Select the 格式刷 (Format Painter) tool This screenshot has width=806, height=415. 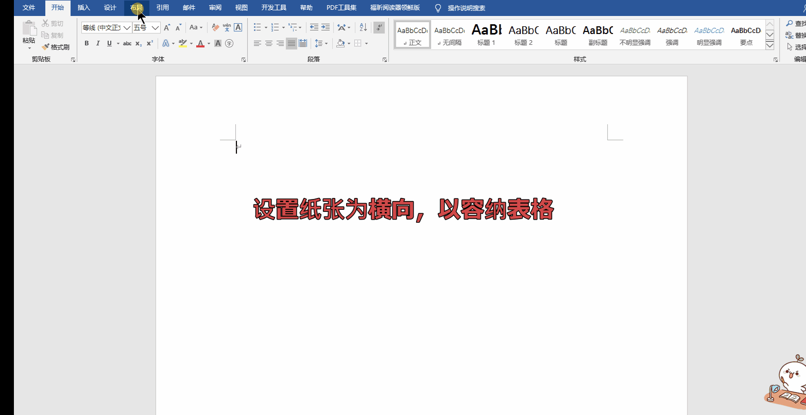click(x=56, y=46)
